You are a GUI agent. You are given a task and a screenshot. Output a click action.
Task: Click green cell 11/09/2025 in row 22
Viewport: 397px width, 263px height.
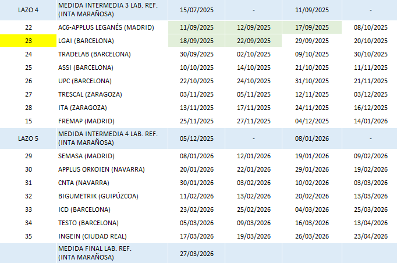click(x=197, y=27)
